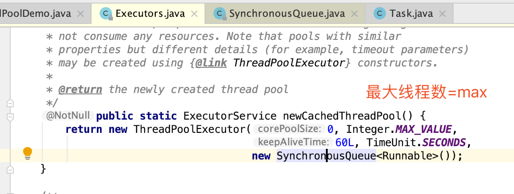Click the SynchronousQueue.java class file icon
Screen dimensions: 514x194
pos(220,14)
